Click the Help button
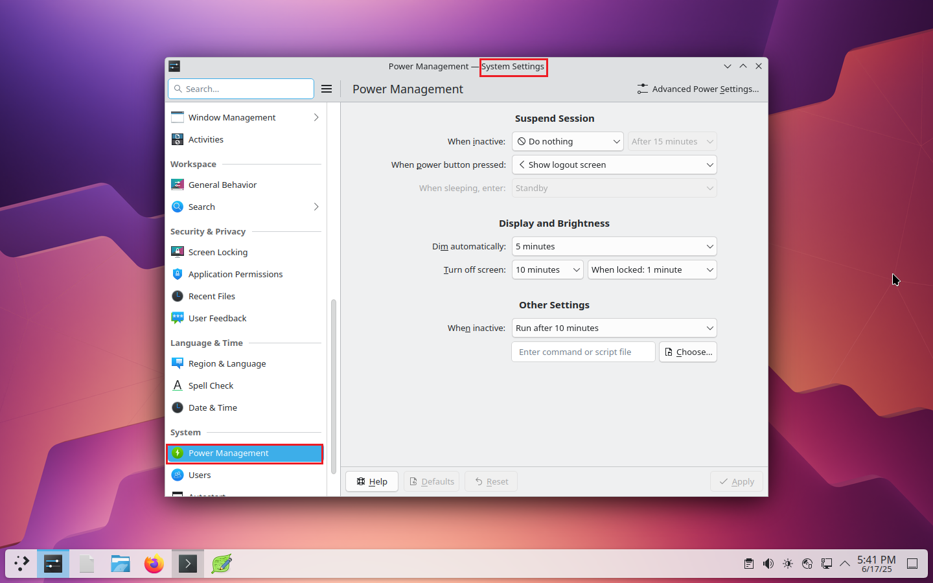The height and width of the screenshot is (583, 933). [372, 481]
